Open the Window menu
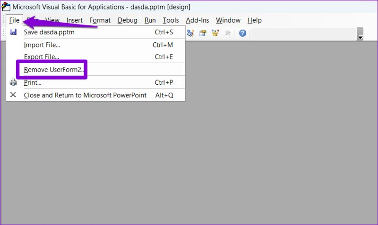This screenshot has height=225, width=378. click(x=228, y=20)
